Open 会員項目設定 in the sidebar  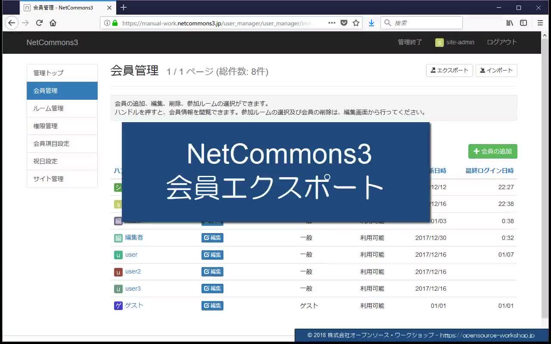click(62, 144)
